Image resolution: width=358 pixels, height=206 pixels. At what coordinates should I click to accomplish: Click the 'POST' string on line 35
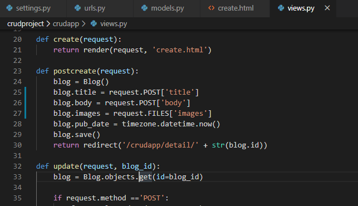pos(152,198)
